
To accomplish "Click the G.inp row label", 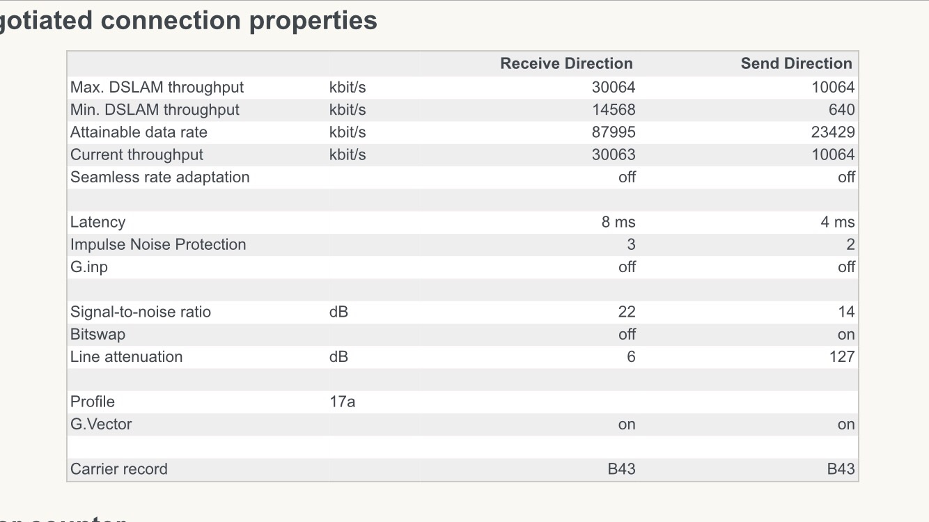I will tap(89, 267).
